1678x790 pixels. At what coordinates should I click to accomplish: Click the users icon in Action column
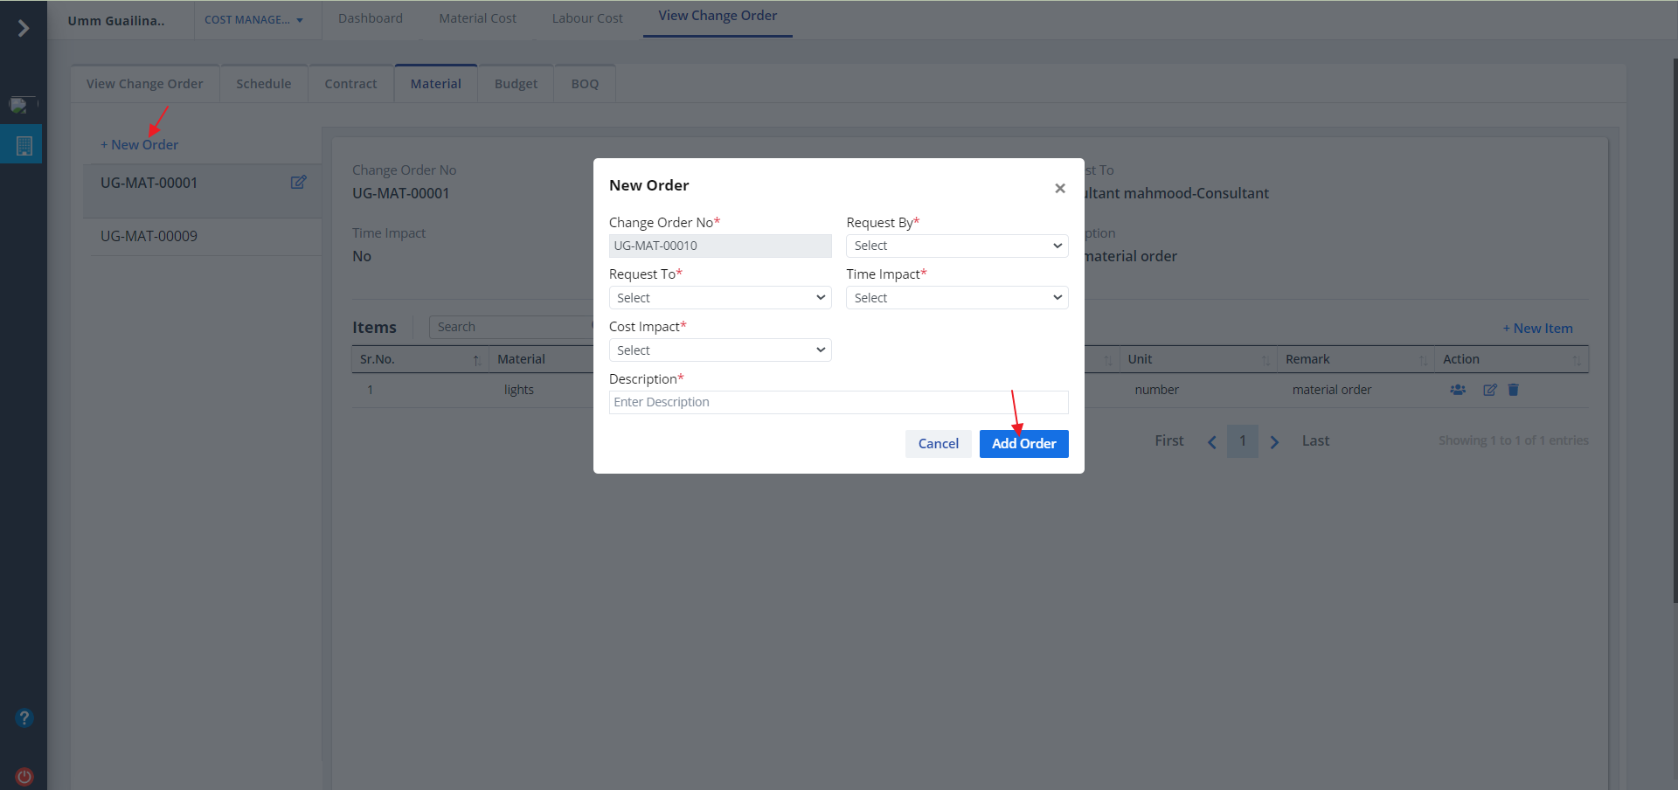(x=1458, y=390)
